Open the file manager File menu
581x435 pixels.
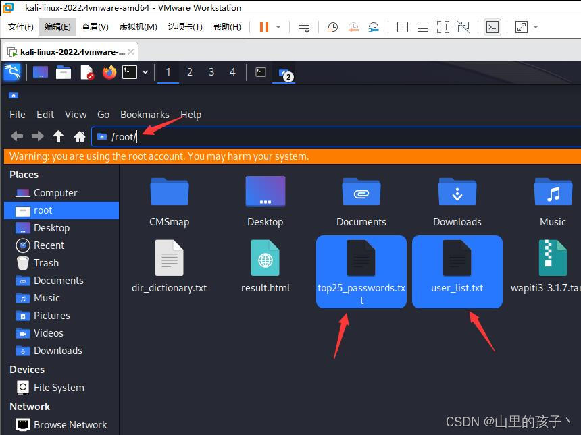(18, 115)
